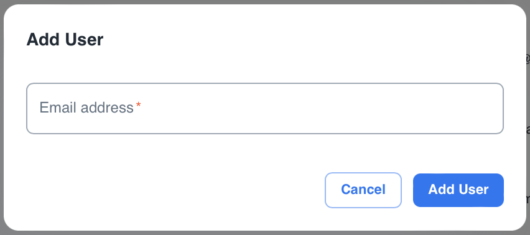Confirm with the blue Add User button
The image size is (530, 235).
point(458,190)
